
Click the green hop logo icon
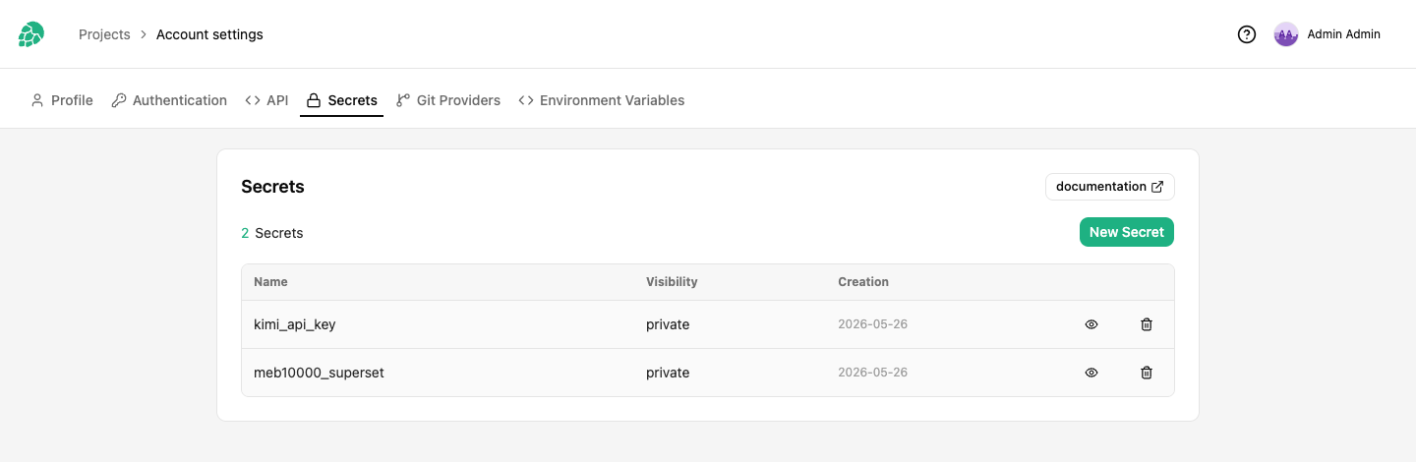[x=31, y=34]
